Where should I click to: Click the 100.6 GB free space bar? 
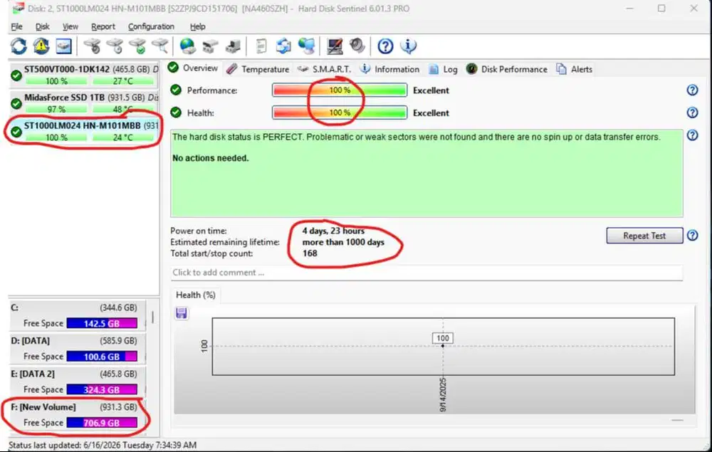[x=102, y=357]
